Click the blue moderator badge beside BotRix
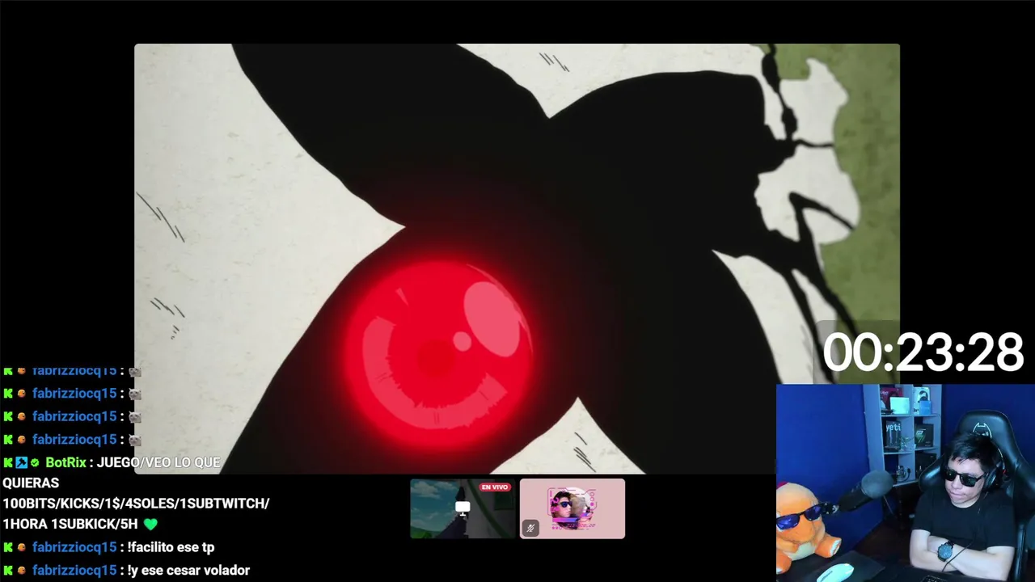1035x582 pixels. (22, 462)
